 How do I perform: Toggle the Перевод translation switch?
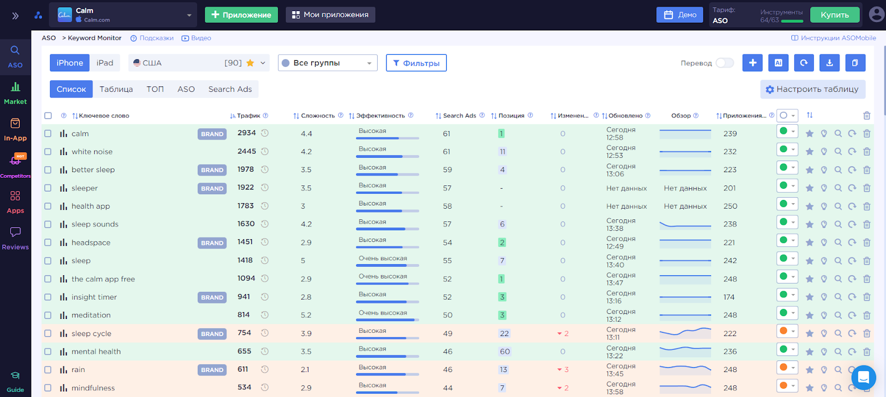[x=724, y=63]
